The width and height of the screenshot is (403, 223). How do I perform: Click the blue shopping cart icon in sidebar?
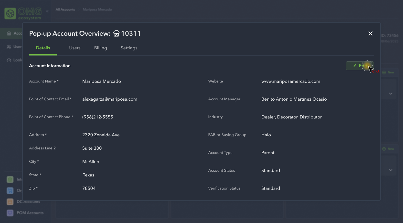[10, 191]
